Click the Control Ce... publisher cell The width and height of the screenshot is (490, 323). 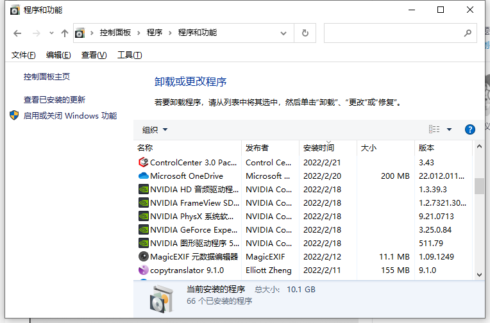269,162
